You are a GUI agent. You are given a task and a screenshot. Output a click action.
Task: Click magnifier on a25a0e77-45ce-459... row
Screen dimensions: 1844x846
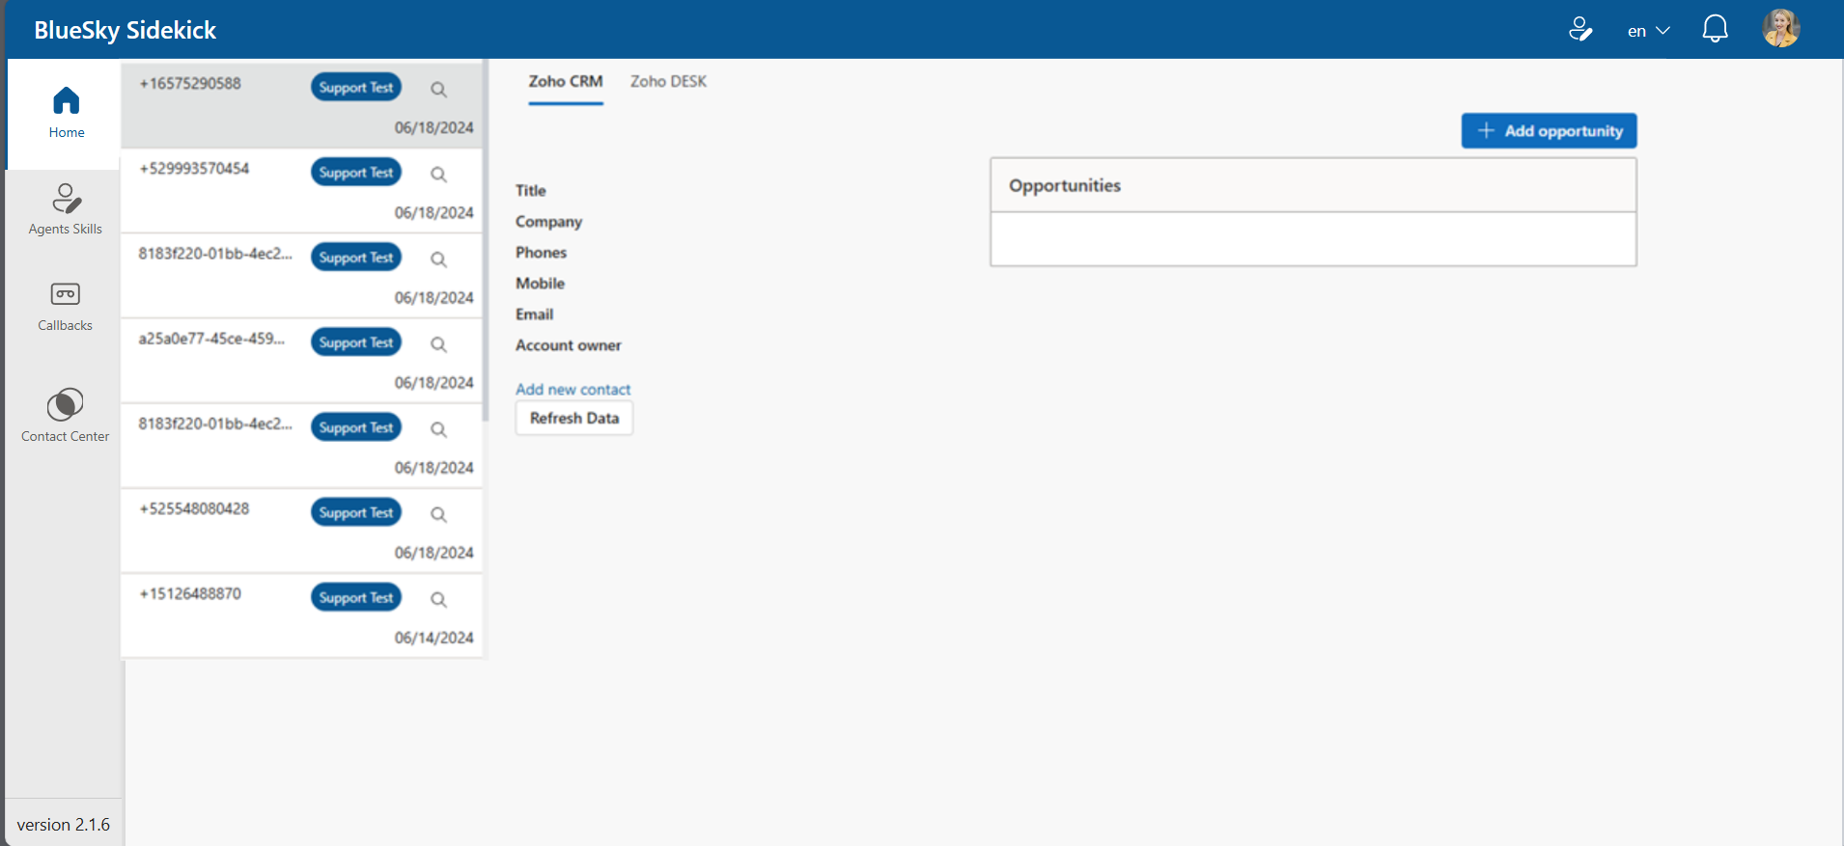pyautogui.click(x=438, y=344)
